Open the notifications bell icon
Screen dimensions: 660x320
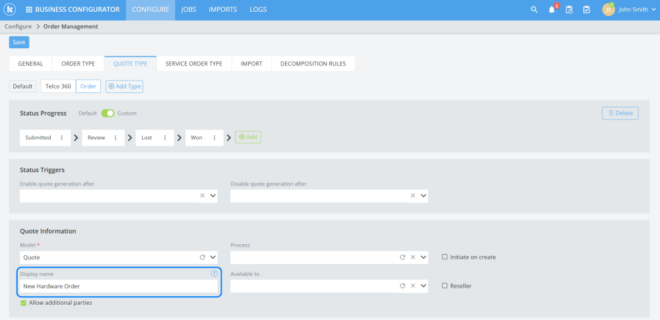point(552,10)
